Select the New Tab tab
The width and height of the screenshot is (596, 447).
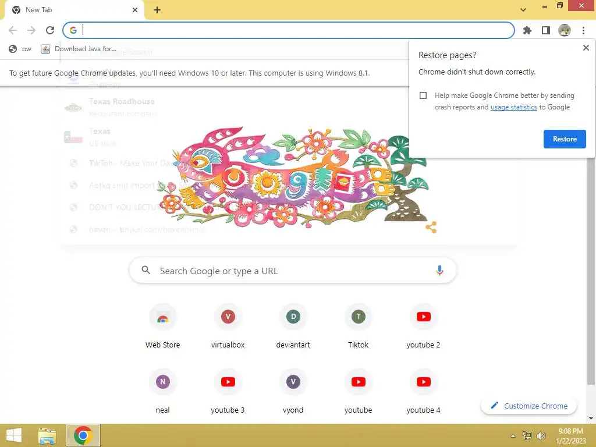click(74, 10)
